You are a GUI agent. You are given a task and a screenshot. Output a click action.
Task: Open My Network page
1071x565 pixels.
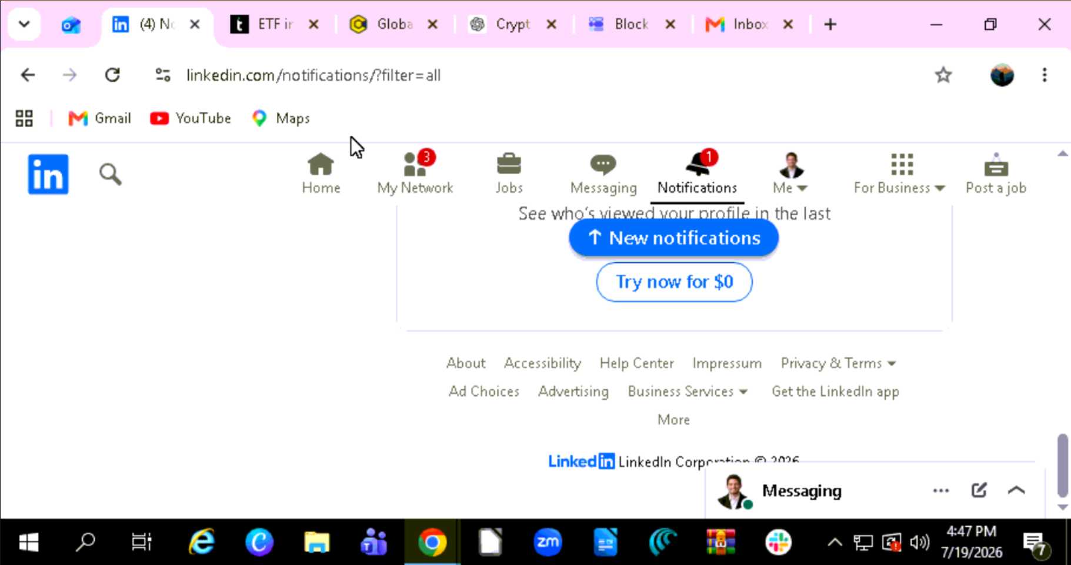(x=415, y=173)
